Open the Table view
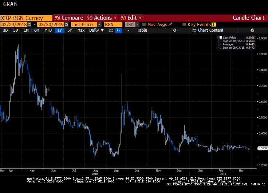This screenshot has width=268, height=193. pos(142,31)
